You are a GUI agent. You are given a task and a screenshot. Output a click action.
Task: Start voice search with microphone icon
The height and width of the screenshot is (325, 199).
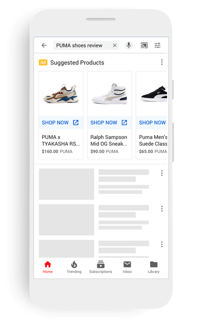(129, 45)
